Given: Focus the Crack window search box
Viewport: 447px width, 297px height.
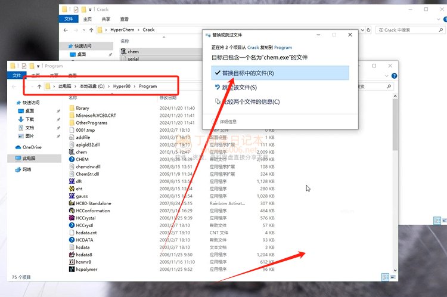Looking at the screenshot, I should (411, 30).
